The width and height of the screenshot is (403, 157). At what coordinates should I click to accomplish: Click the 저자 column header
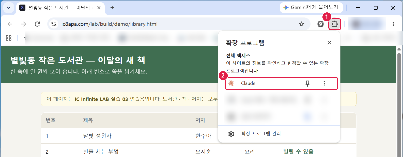click(x=200, y=120)
